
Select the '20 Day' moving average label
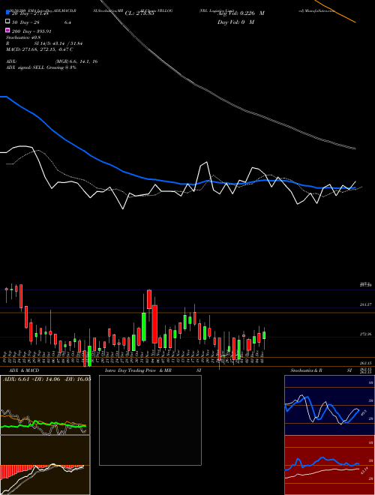pos(30,13)
